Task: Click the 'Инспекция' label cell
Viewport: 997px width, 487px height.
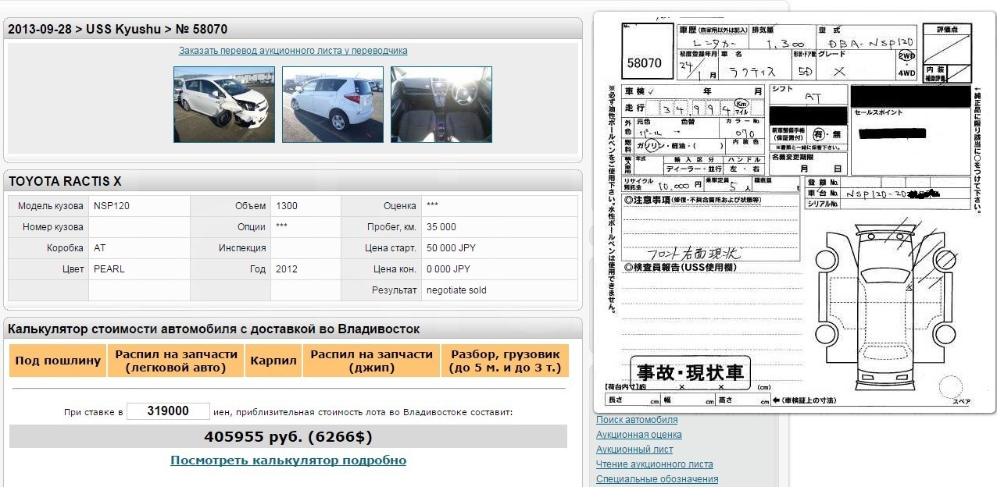Action: (x=230, y=248)
